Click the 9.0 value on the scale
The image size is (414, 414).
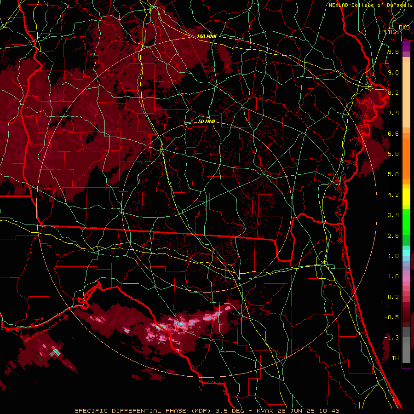[x=393, y=73]
